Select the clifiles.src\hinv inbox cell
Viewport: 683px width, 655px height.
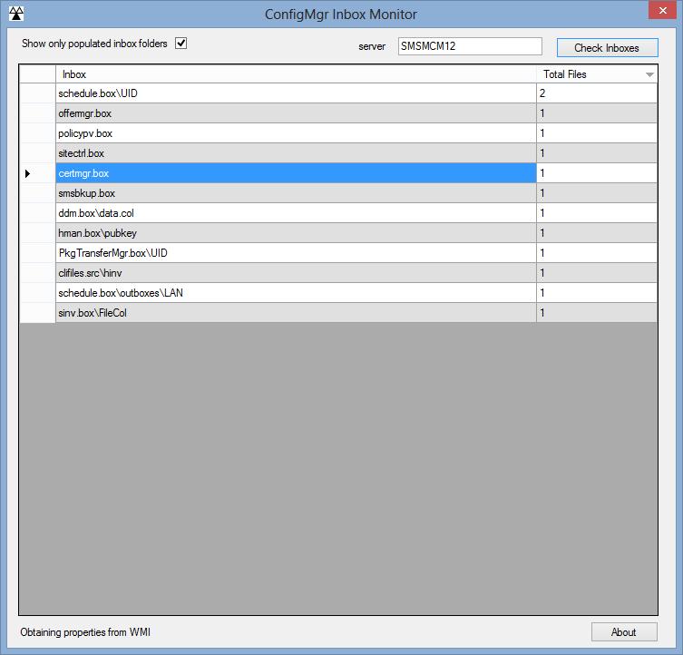[296, 273]
